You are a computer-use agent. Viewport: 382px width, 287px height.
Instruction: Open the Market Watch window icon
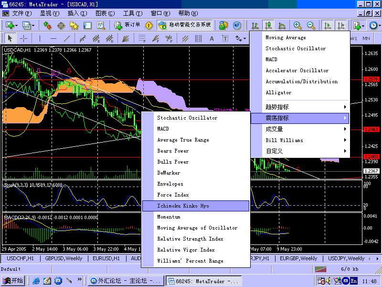click(47, 25)
